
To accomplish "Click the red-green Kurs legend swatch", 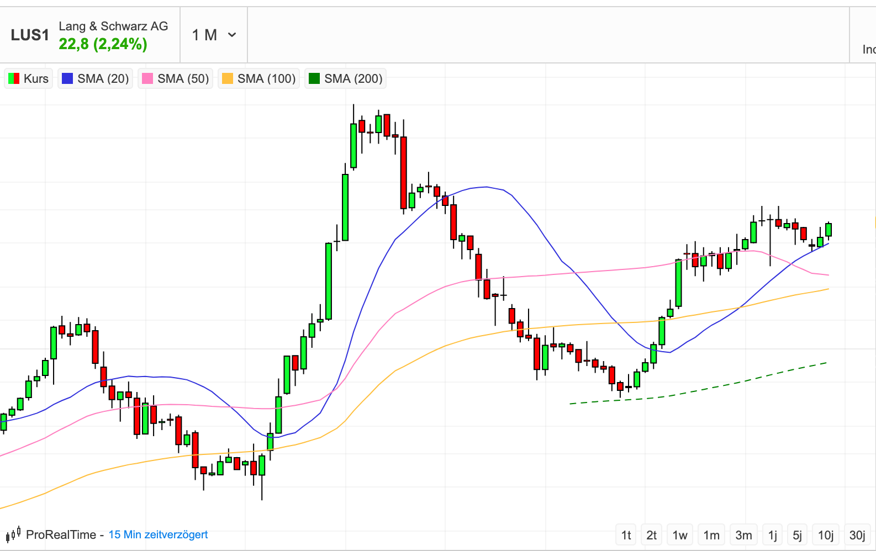I will [14, 78].
